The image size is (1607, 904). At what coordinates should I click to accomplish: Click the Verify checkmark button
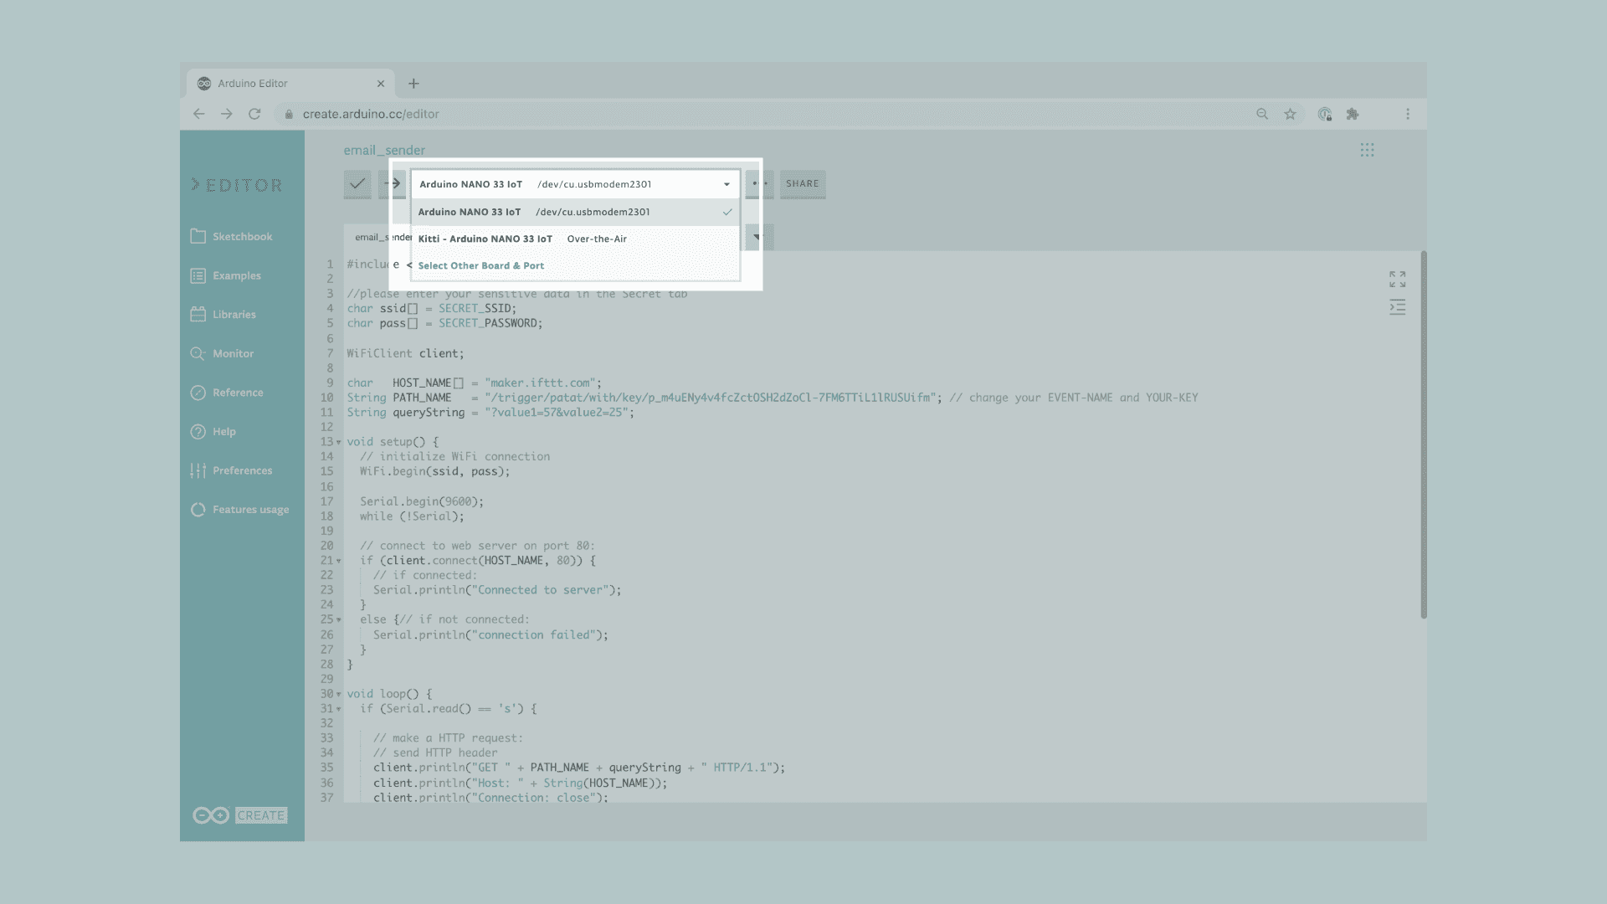357,183
